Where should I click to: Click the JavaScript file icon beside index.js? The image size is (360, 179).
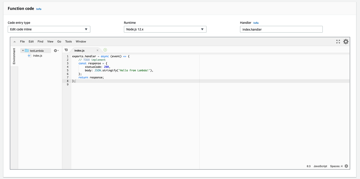[29, 55]
